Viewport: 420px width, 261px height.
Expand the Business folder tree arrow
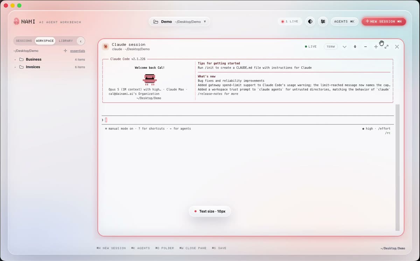(15, 60)
